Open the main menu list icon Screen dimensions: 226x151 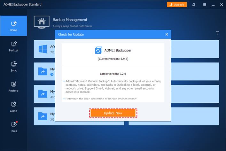pos(204,4)
